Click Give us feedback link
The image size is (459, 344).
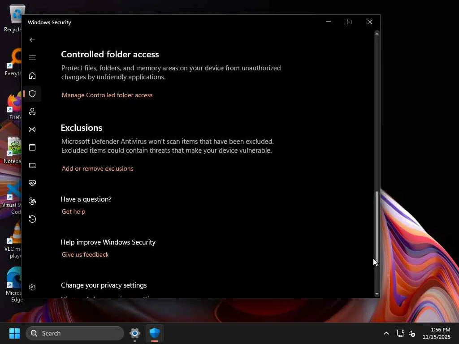pos(85,254)
